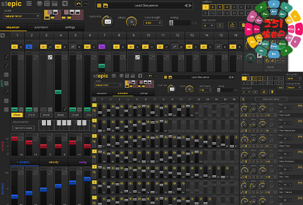Open the bar count dropdown in the automation window

click(246, 92)
